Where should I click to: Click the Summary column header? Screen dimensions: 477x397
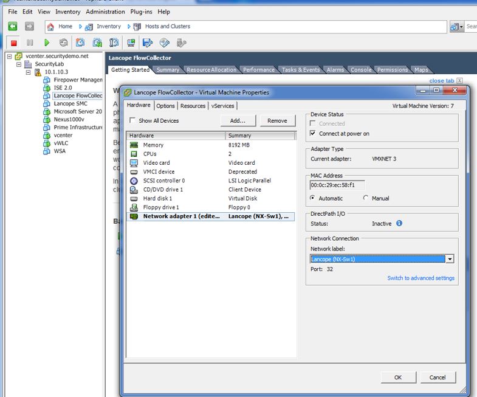pos(260,136)
